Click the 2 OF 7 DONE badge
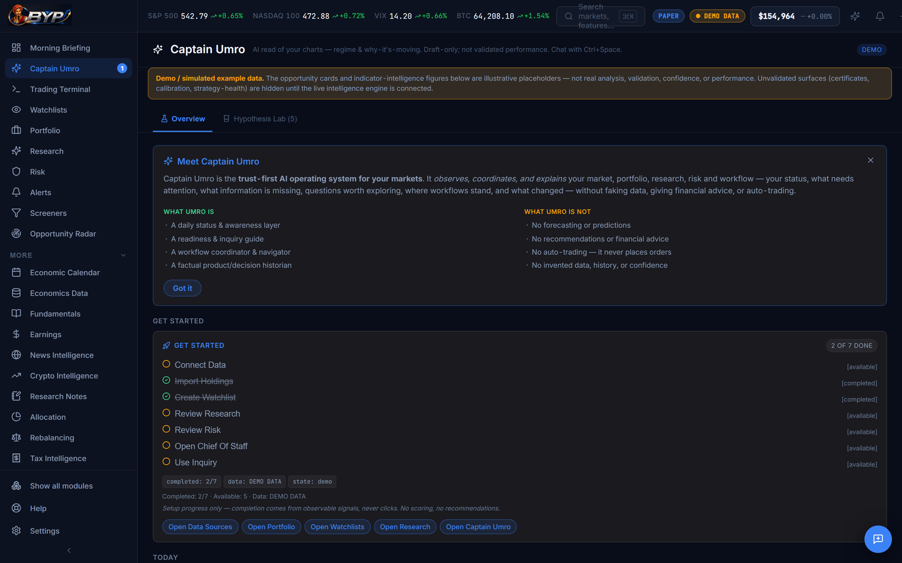 [851, 346]
